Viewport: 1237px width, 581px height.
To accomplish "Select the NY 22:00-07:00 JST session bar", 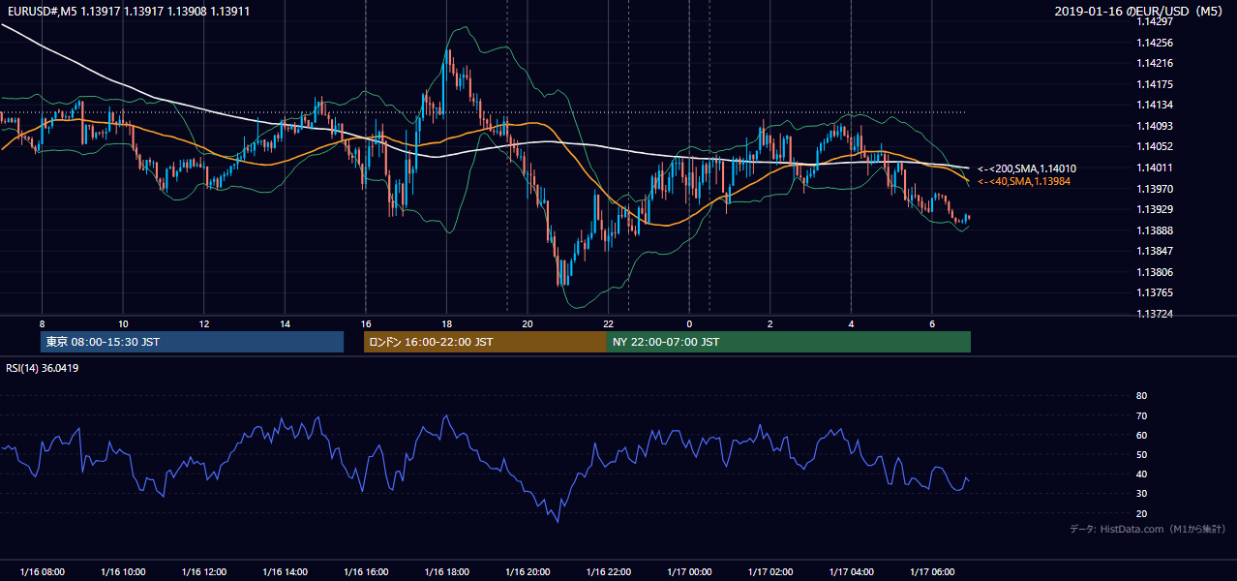I will click(x=789, y=342).
